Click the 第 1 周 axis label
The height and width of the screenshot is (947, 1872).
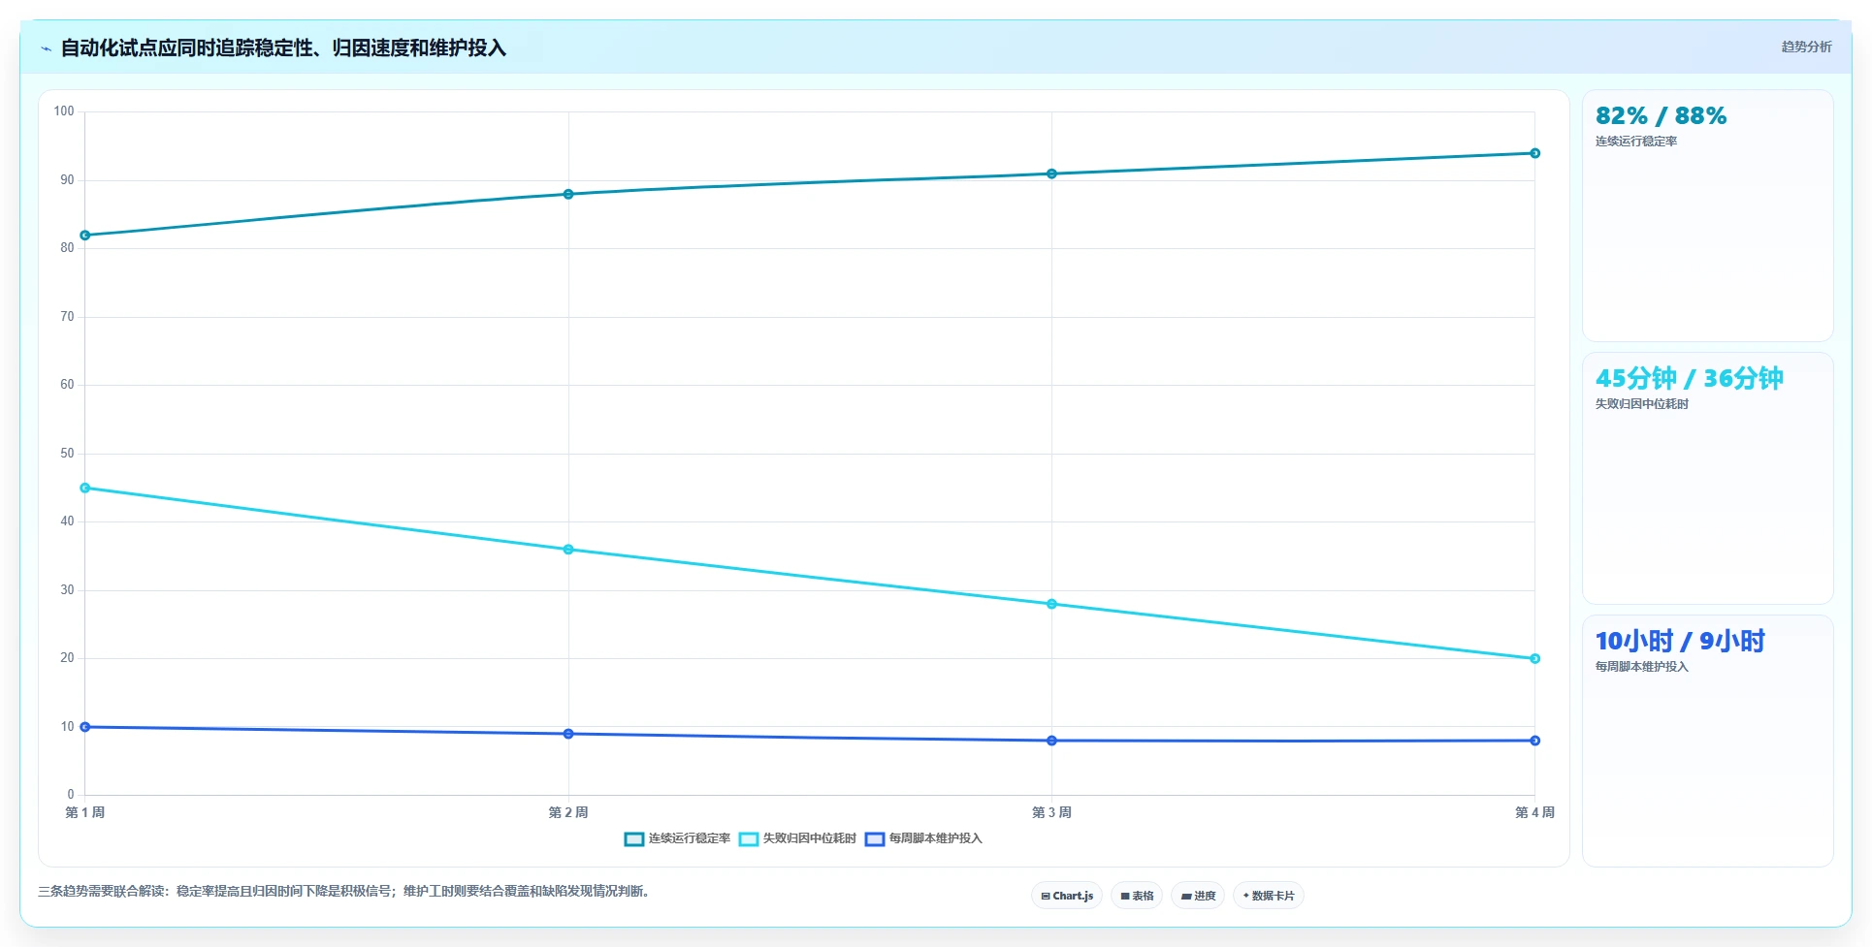click(x=85, y=812)
